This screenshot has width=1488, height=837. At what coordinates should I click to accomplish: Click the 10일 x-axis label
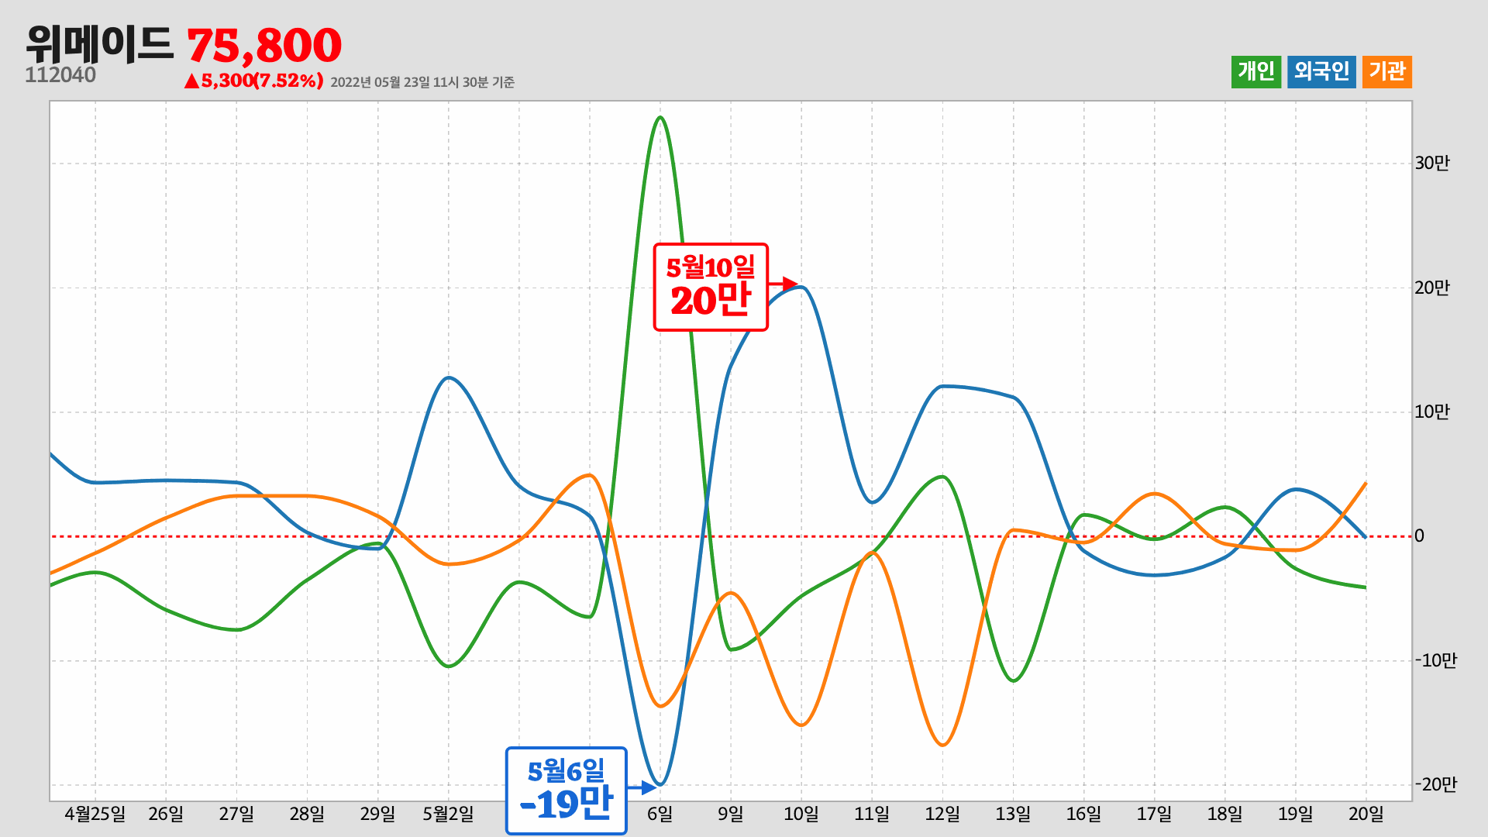coord(801,815)
